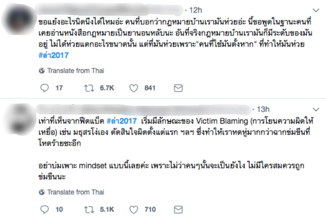The width and height of the screenshot is (326, 219).
Task: Expand the options chevron on the 12h tweet
Action: coord(316,11)
